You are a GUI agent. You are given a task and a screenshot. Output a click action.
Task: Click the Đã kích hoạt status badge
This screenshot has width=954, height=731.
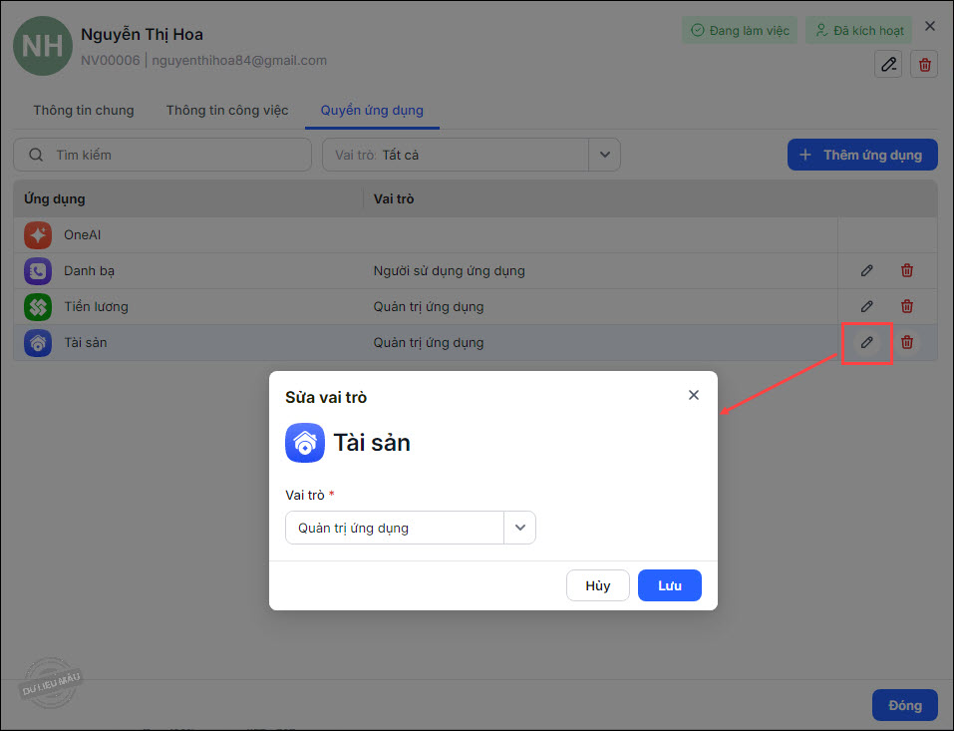pos(859,30)
